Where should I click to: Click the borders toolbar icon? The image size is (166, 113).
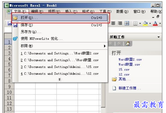[x=135, y=23]
